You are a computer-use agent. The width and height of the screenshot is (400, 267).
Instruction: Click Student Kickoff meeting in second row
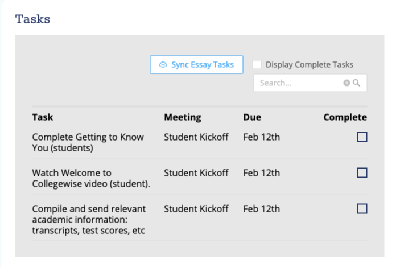pyautogui.click(x=196, y=173)
